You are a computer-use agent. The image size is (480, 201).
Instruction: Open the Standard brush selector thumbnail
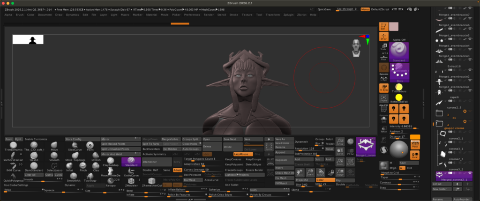click(x=398, y=52)
